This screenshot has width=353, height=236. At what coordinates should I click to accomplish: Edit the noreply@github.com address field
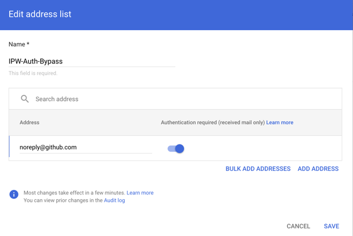(x=85, y=147)
